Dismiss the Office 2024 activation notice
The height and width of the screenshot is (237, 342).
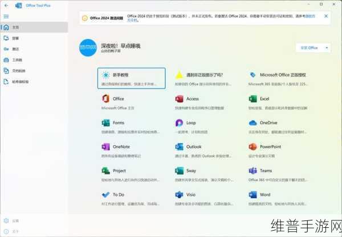(x=326, y=16)
